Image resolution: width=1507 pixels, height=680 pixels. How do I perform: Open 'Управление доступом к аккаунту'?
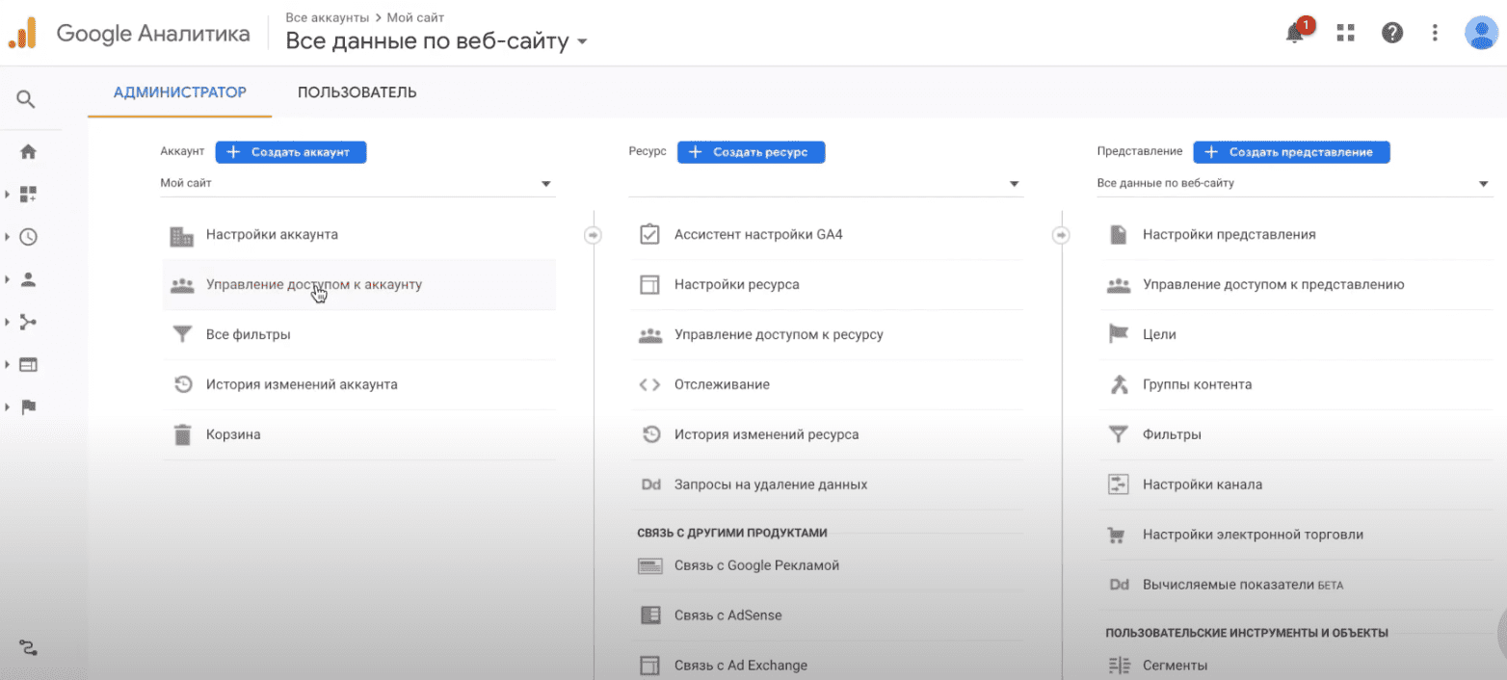pos(313,285)
